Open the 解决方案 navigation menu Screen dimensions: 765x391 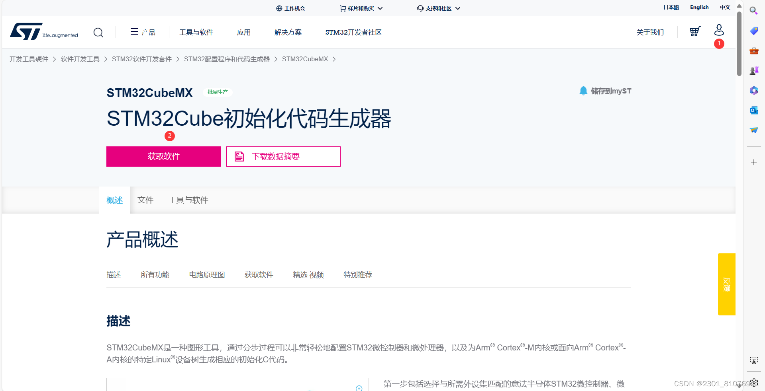pos(288,32)
